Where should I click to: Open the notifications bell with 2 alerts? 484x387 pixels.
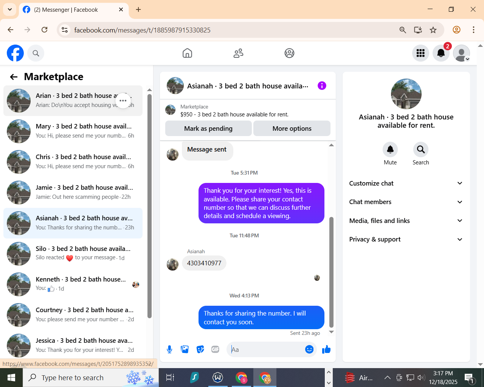(441, 53)
